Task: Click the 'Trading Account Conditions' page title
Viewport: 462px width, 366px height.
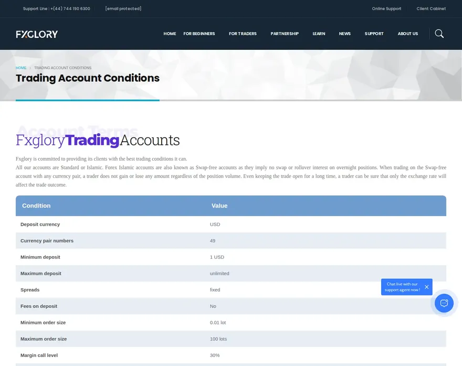Action: (88, 78)
